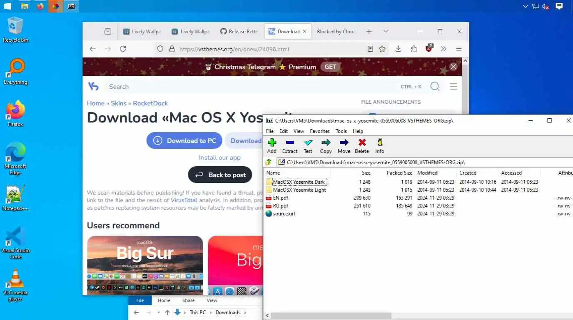Select the MacOSX Yosemite Light folder
This screenshot has width=573, height=320.
pyautogui.click(x=299, y=190)
